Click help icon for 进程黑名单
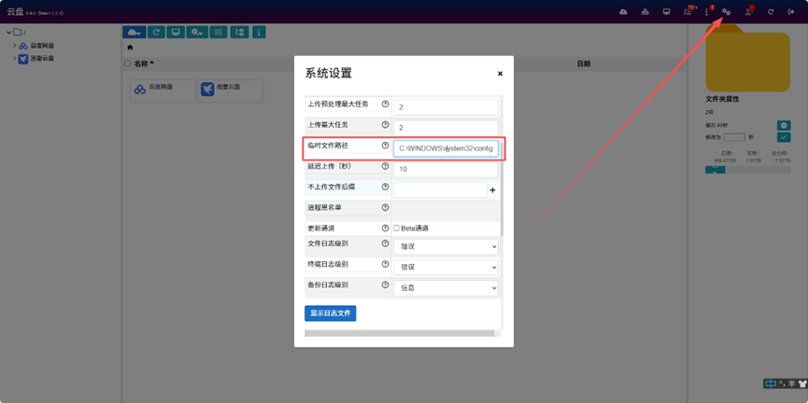Image resolution: width=808 pixels, height=403 pixels. pyautogui.click(x=385, y=207)
